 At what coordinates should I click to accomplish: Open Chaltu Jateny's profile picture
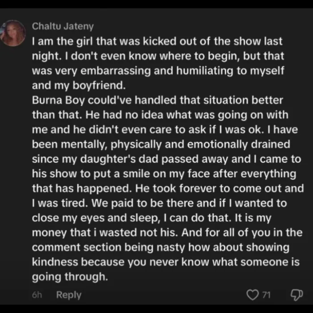14,33
